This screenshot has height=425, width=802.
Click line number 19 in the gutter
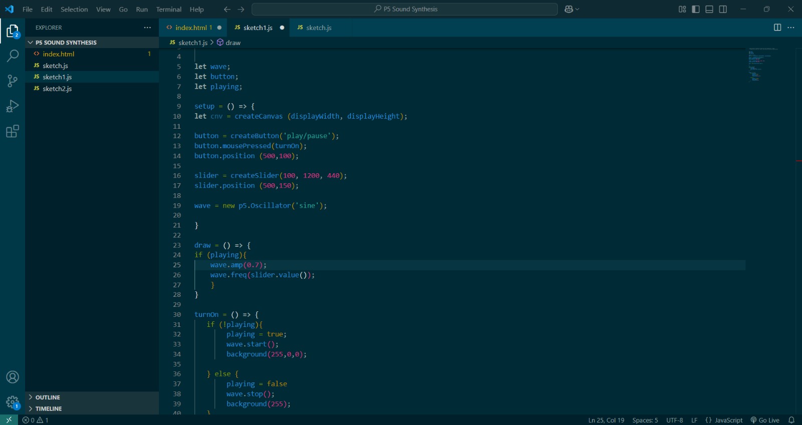tap(177, 206)
